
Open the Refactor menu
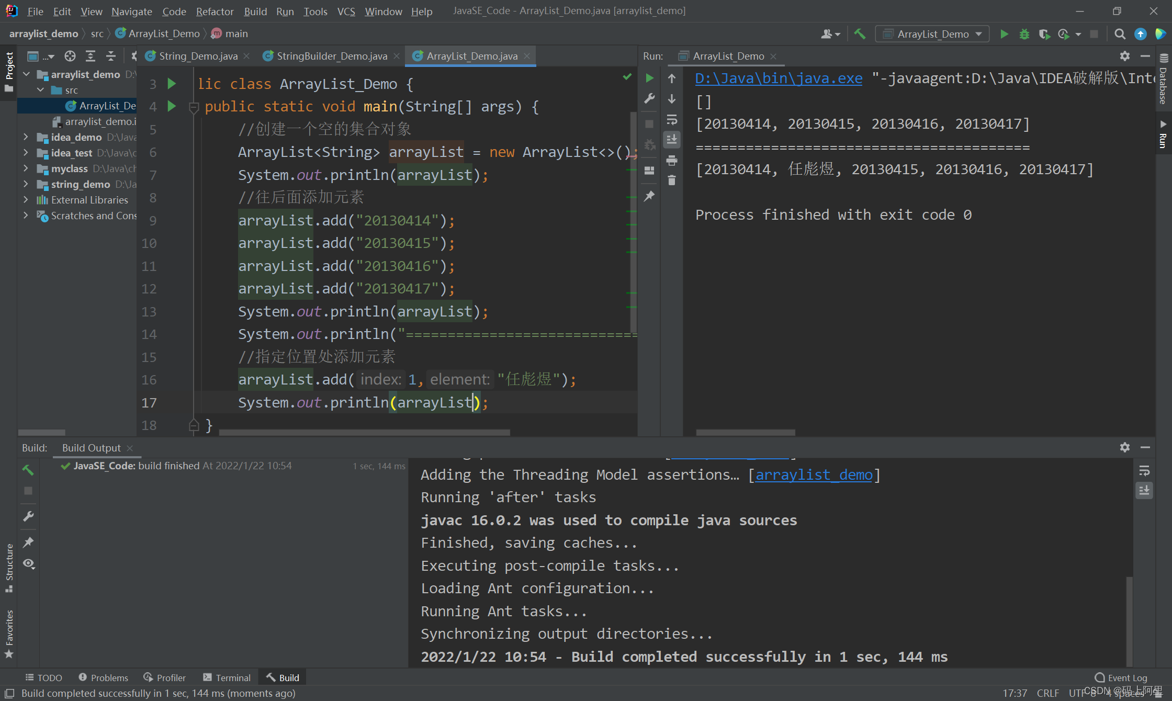[215, 11]
